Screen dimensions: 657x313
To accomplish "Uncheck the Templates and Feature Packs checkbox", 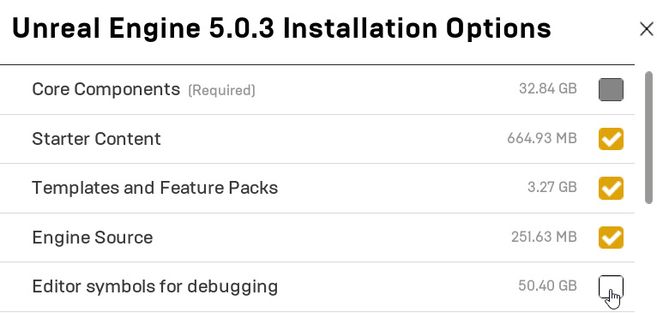I will click(x=611, y=188).
